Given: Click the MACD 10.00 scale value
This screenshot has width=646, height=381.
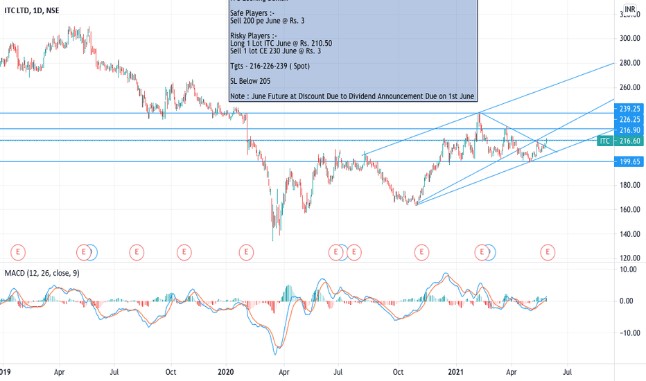Looking at the screenshot, I should [628, 269].
